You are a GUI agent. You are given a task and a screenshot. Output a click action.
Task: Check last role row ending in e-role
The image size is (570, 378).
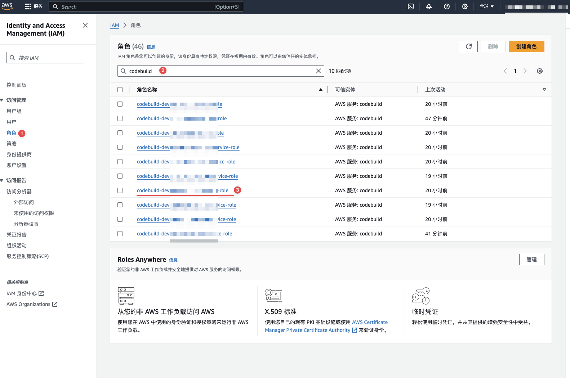(x=120, y=234)
